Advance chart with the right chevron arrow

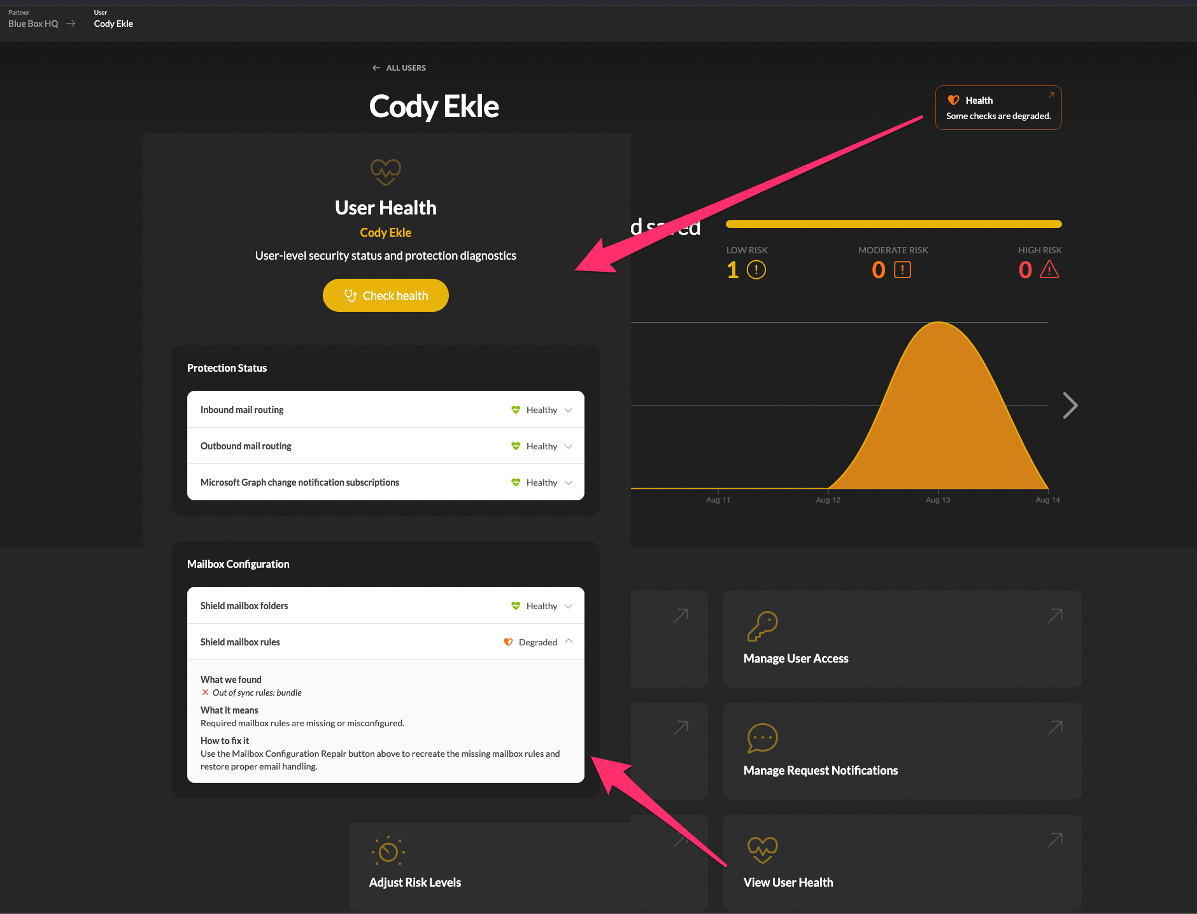coord(1070,405)
